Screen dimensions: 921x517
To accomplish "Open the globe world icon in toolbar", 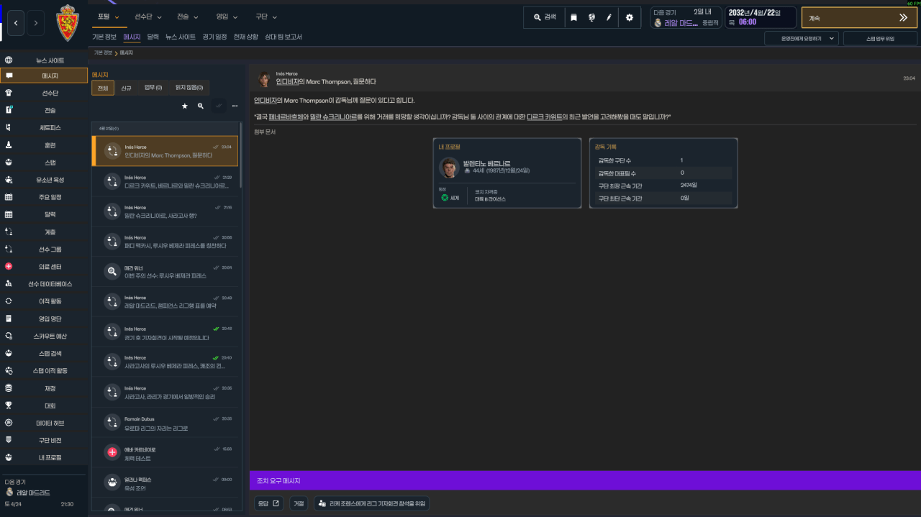I will tap(591, 17).
